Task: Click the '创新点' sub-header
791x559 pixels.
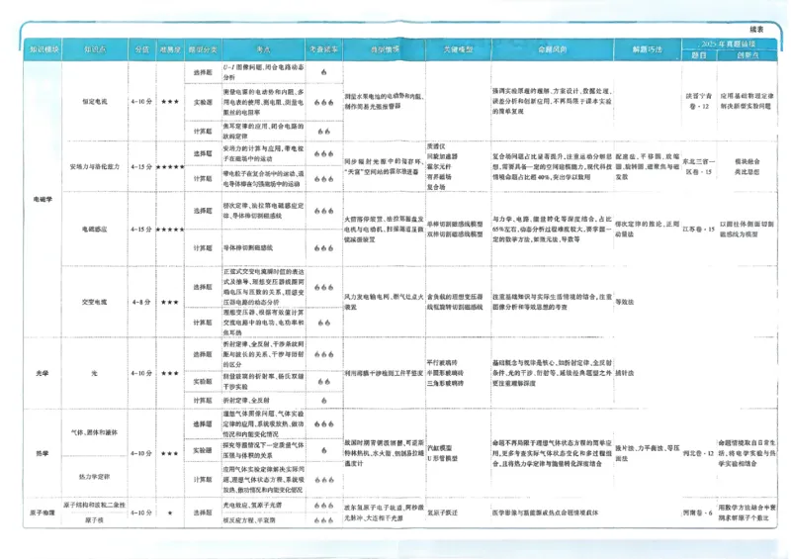Action: [747, 55]
